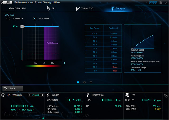This screenshot has height=120, width=169.
Task: Click the RPM slider handle at 1250
Action: pyautogui.click(x=22, y=26)
